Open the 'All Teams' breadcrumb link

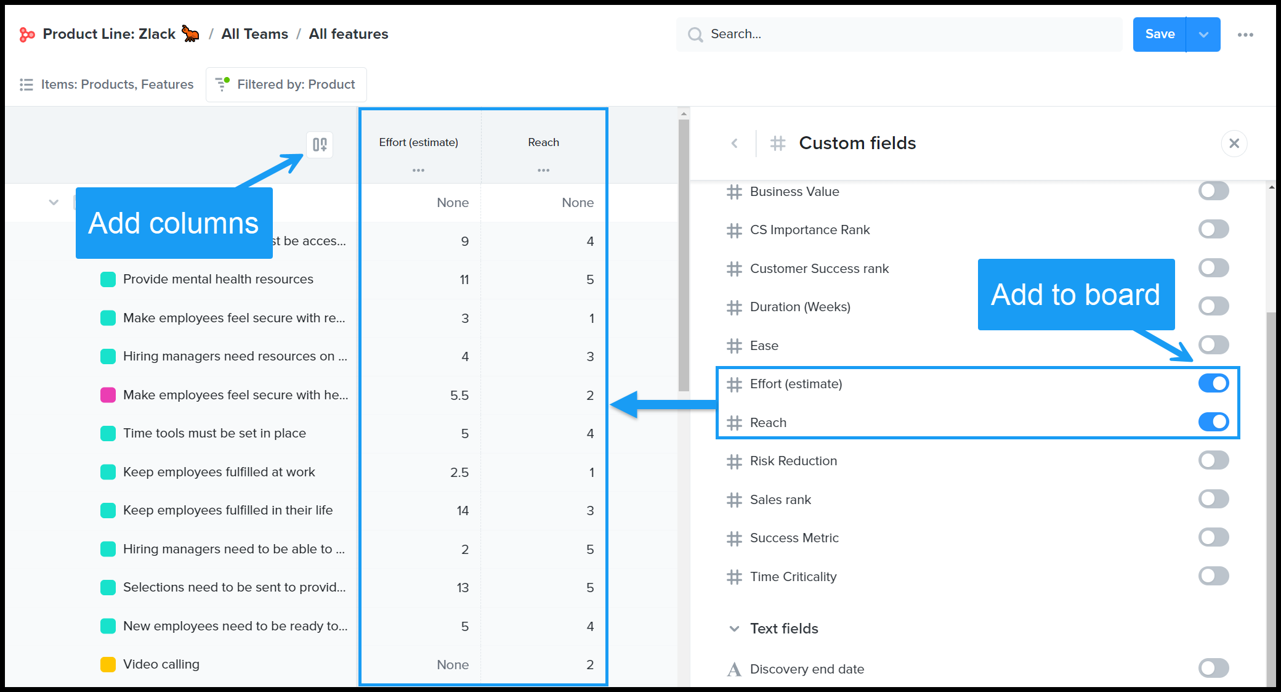(x=254, y=34)
